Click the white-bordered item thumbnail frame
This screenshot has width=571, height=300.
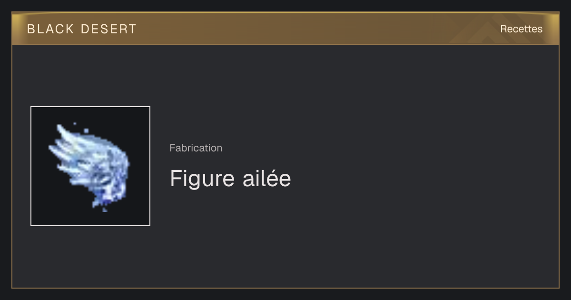[x=90, y=166]
